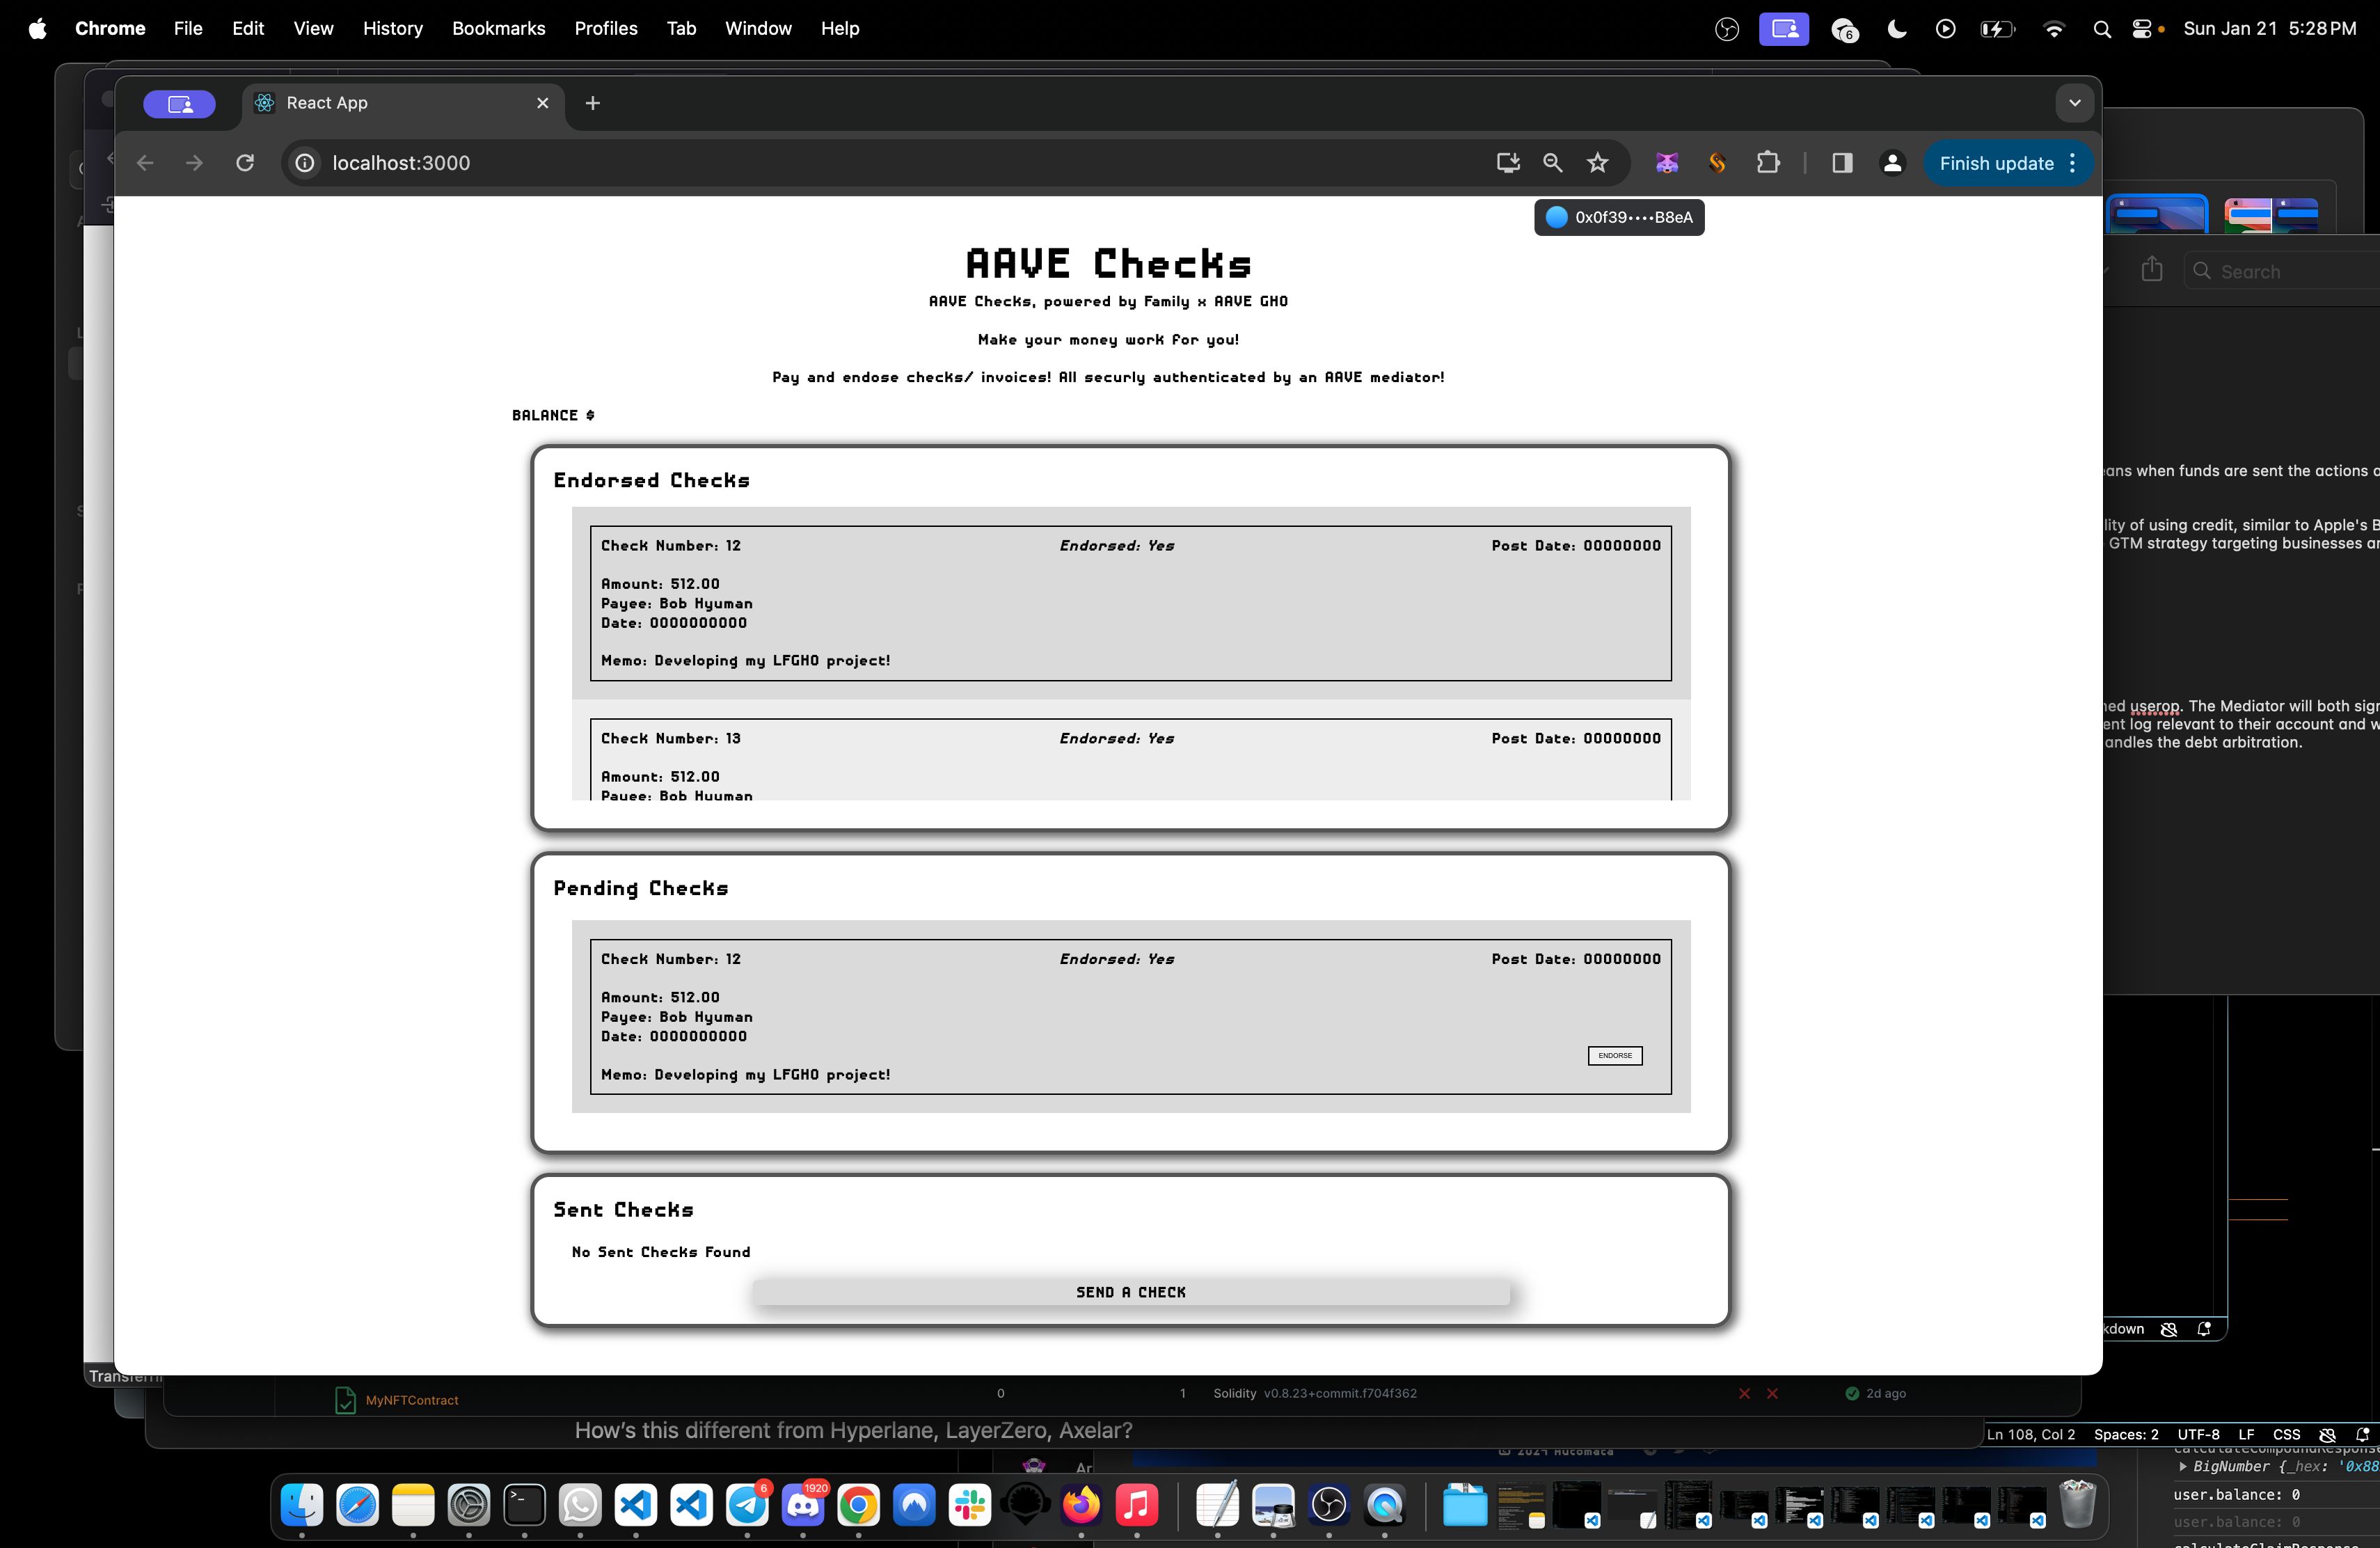Open Chrome three-dot menu
Image resolution: width=2380 pixels, height=1548 pixels.
click(2073, 163)
